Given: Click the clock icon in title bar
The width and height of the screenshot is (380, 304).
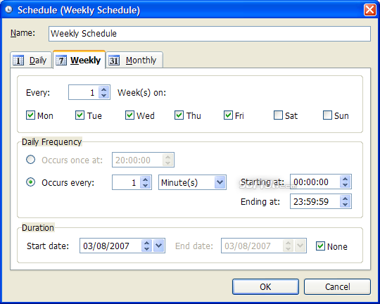Looking at the screenshot, I should pos(9,10).
